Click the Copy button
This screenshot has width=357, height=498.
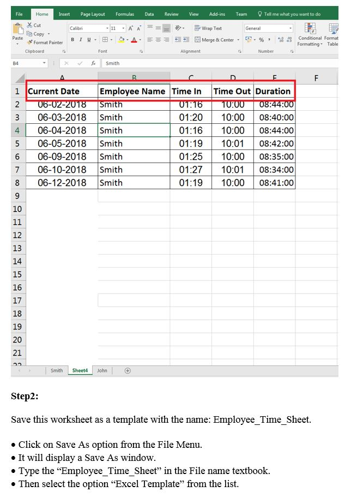(35, 34)
